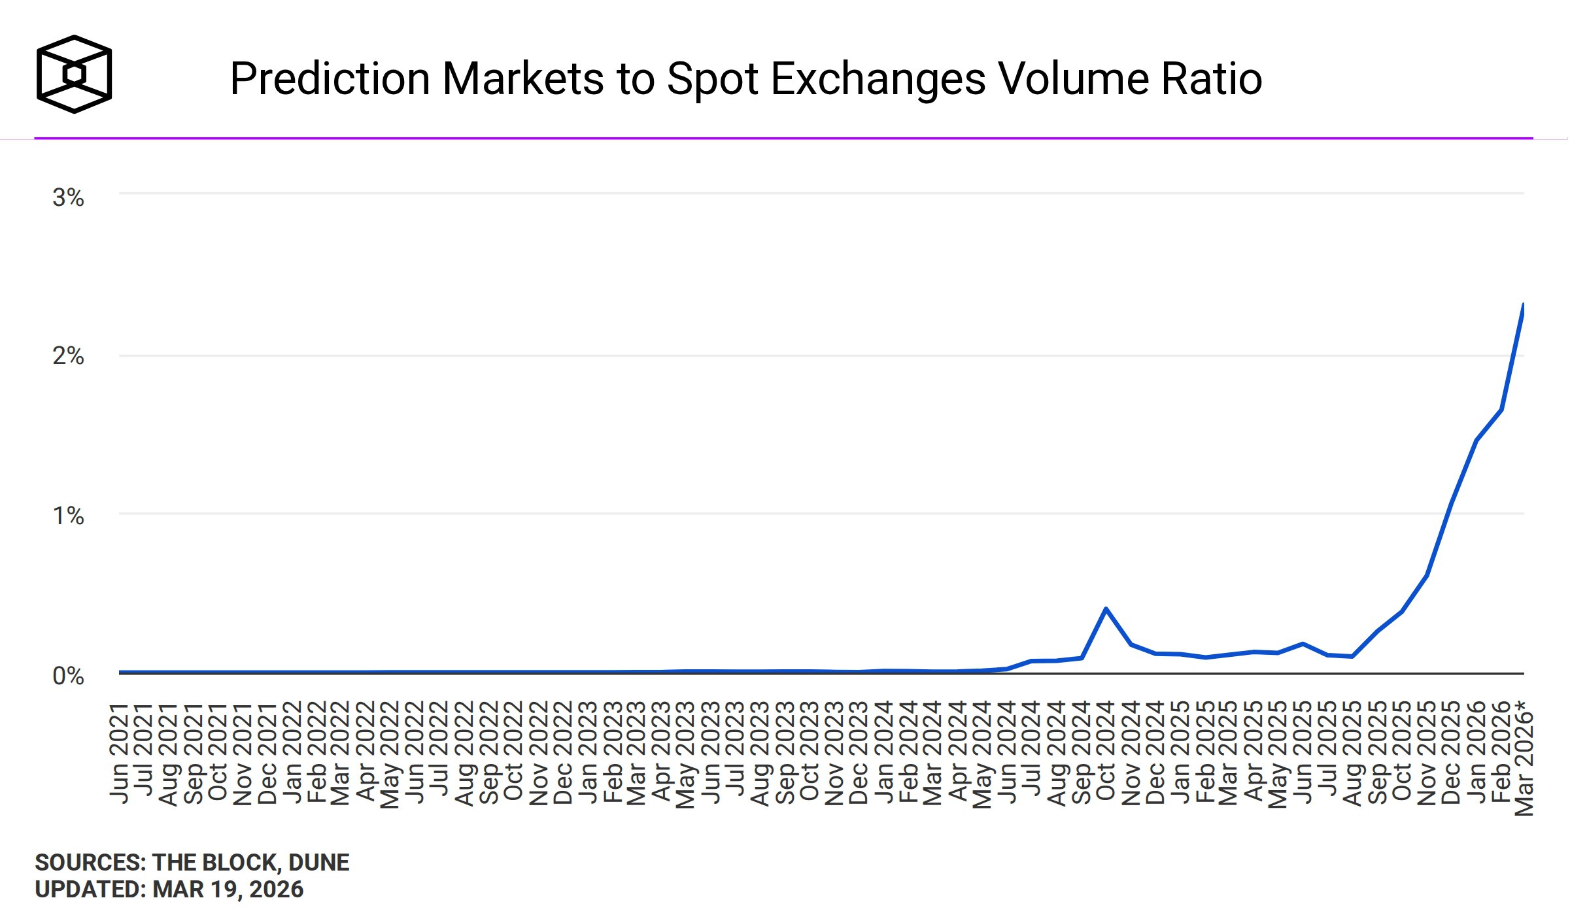Click the line's final highest endpoint
1570x915 pixels.
pos(1524,305)
